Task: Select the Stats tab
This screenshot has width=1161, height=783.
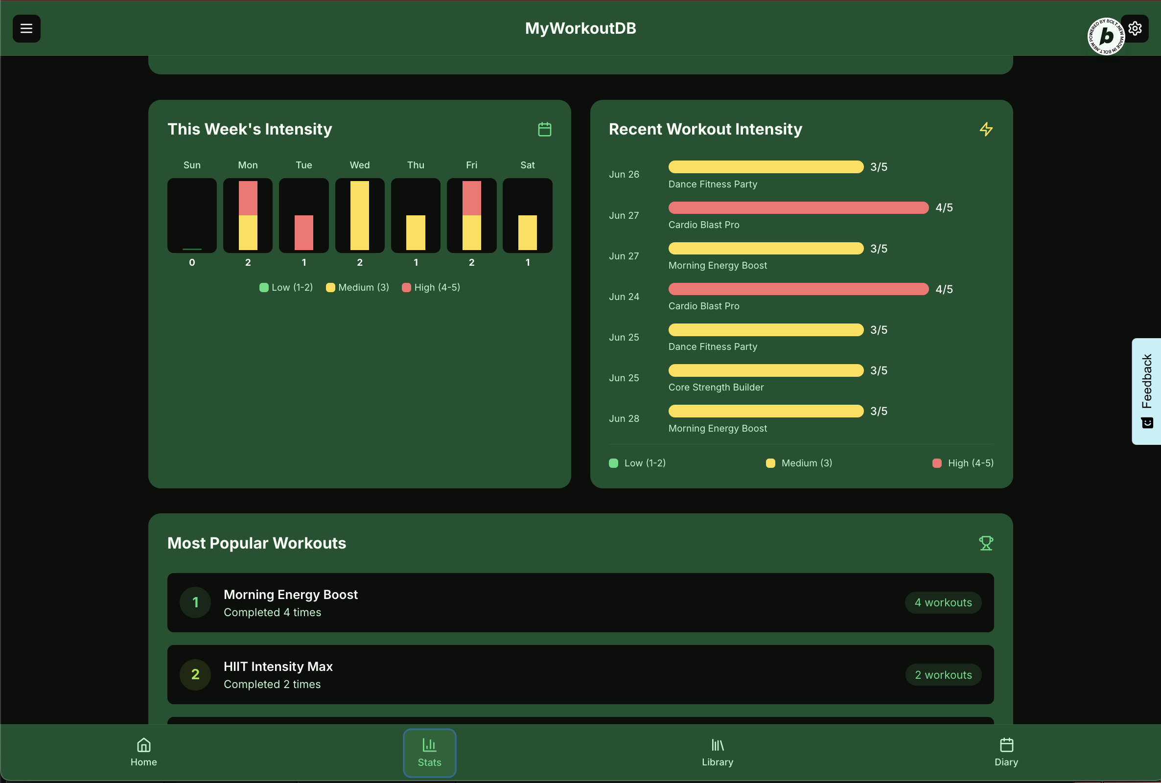Action: click(x=429, y=753)
